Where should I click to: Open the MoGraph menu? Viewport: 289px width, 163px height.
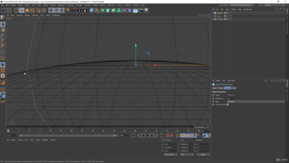coord(61,5)
